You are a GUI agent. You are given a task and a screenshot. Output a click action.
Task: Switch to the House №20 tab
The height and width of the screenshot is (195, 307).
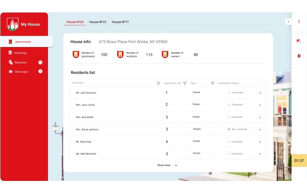coord(75,22)
